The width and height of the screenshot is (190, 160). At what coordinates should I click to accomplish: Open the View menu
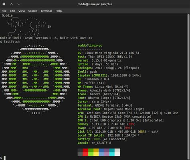click(x=22, y=11)
